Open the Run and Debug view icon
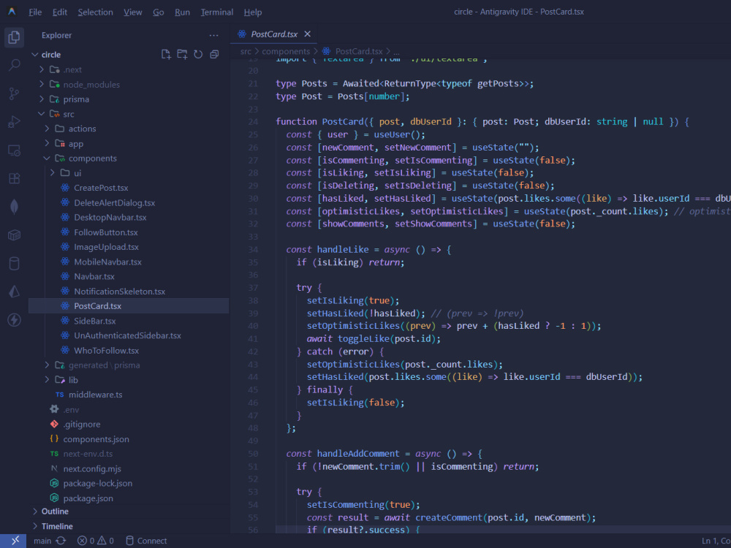731x548 pixels. coord(14,122)
